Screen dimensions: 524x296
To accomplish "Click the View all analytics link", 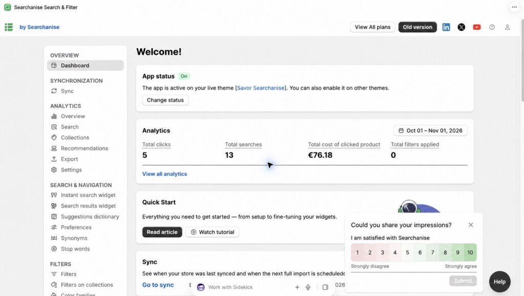I will tap(165, 174).
